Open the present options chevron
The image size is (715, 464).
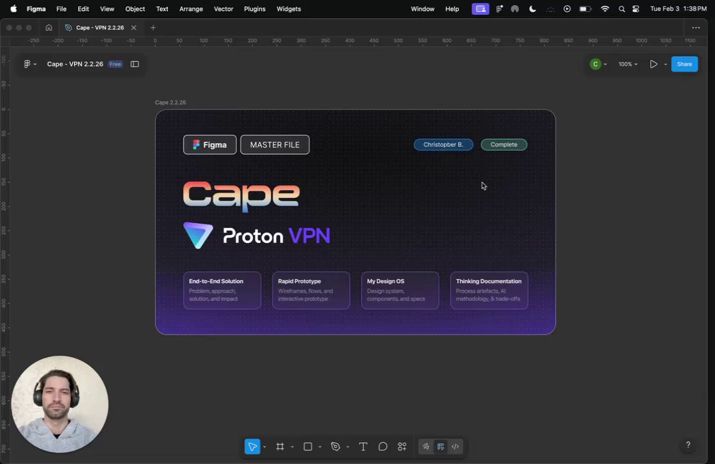click(665, 64)
